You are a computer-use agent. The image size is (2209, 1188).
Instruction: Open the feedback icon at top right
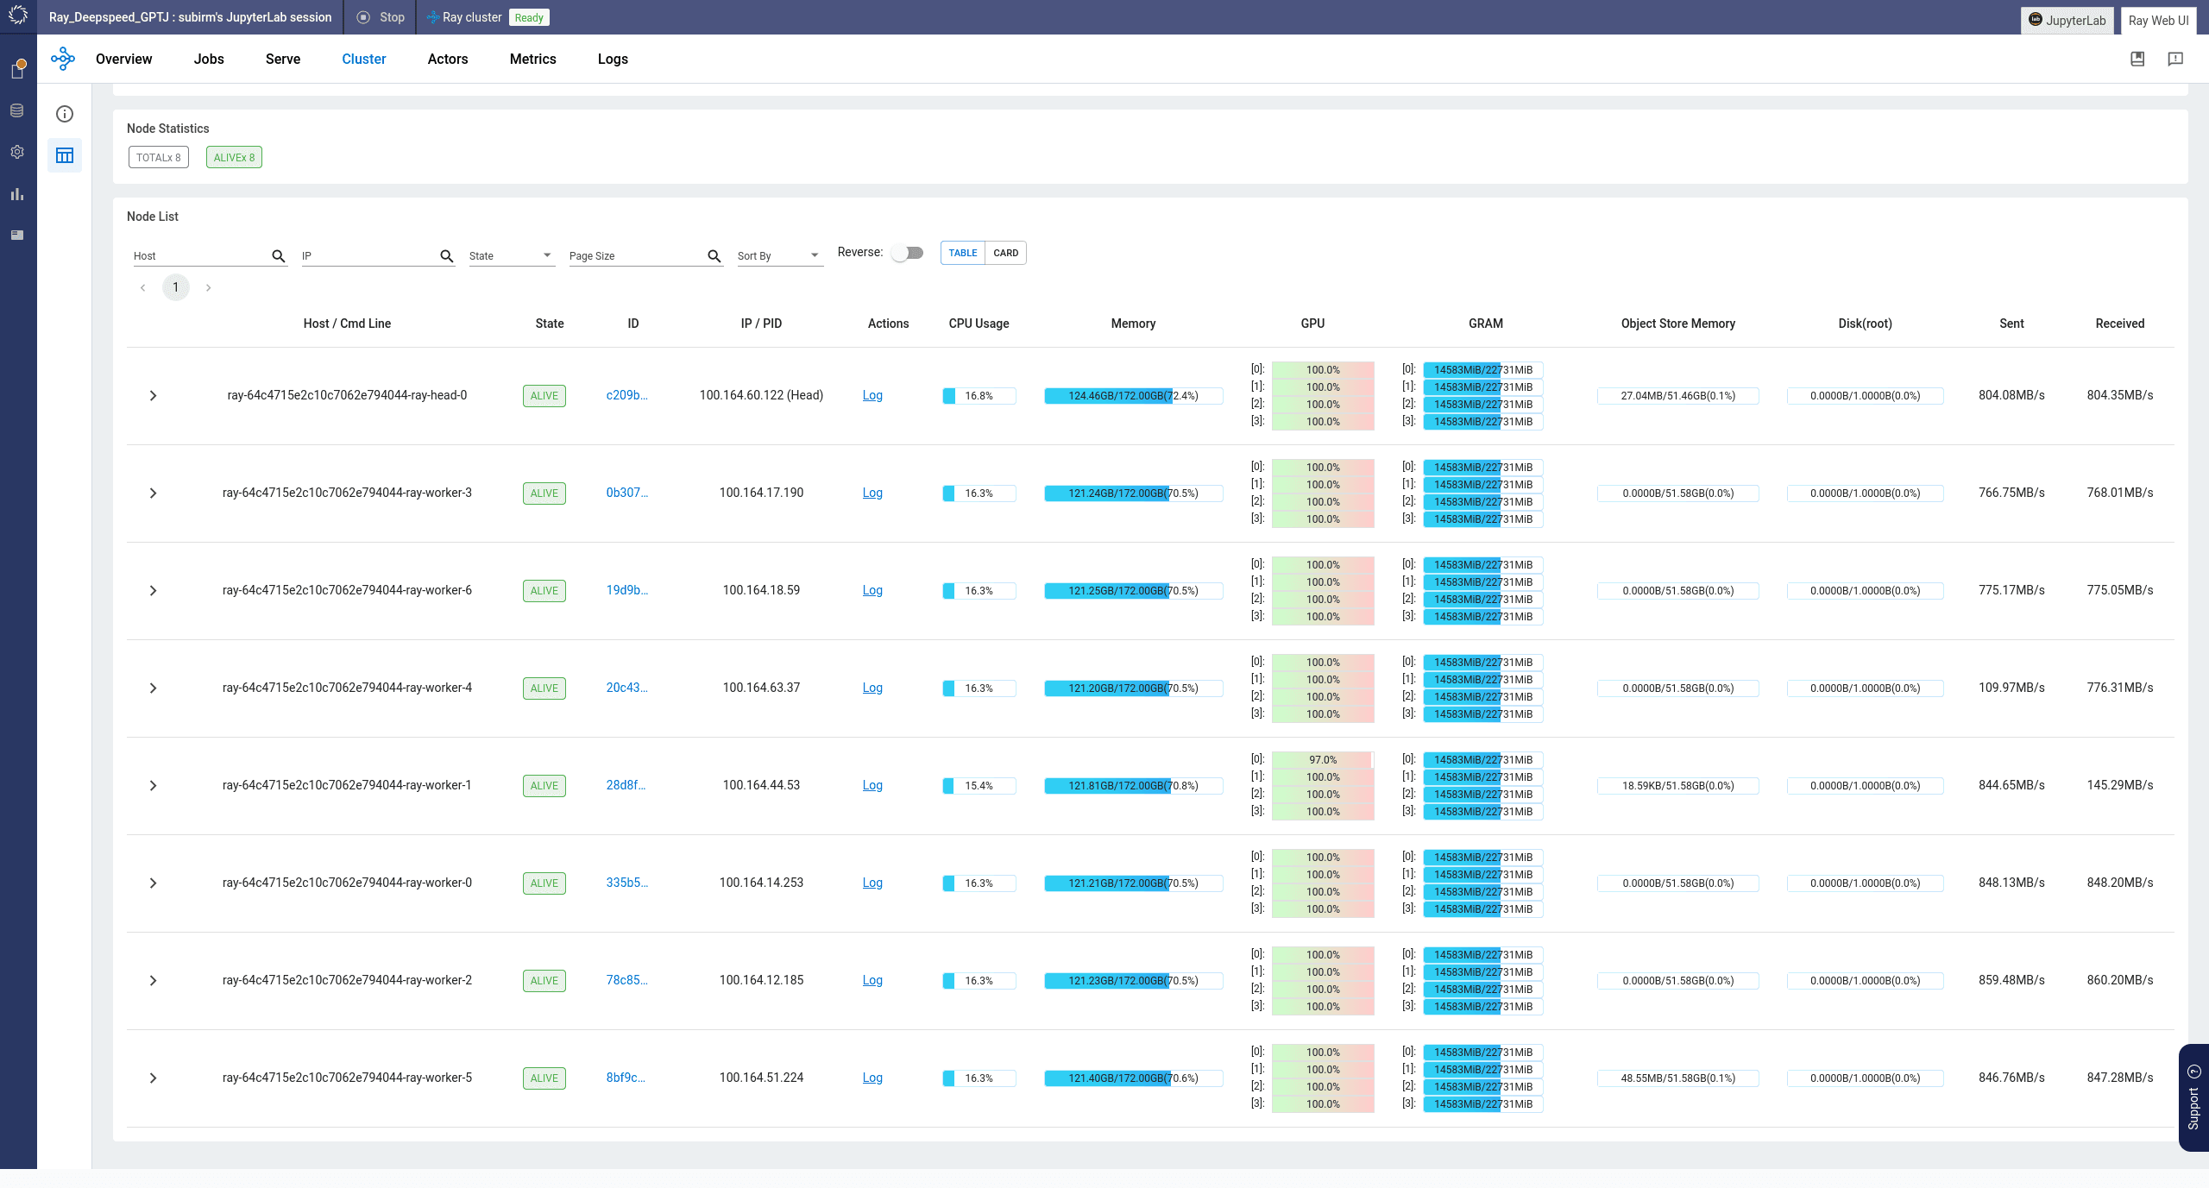point(2175,59)
